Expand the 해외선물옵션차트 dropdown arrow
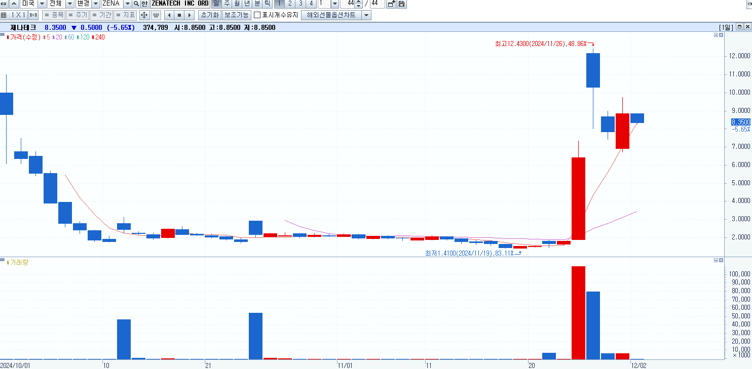752x369 pixels. pyautogui.click(x=367, y=15)
